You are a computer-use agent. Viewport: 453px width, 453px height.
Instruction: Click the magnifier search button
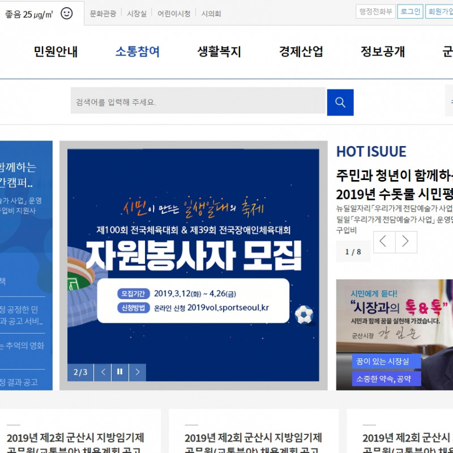(340, 102)
